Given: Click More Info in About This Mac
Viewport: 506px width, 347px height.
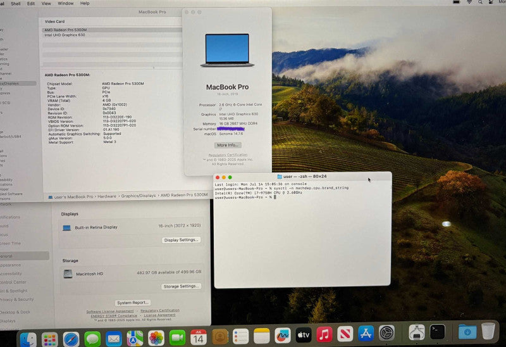Looking at the screenshot, I should [x=228, y=146].
